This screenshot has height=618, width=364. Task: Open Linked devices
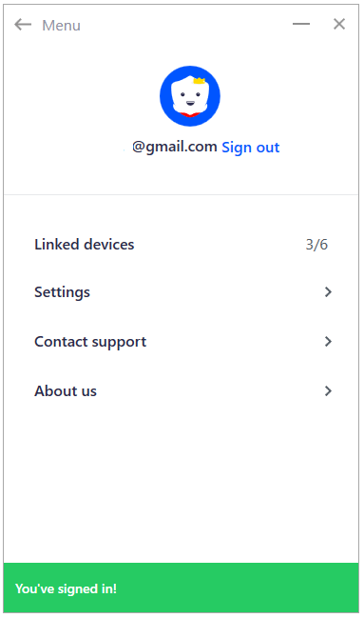click(181, 245)
